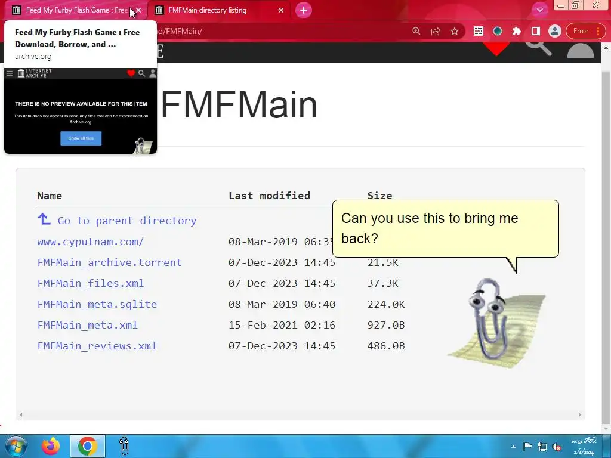Click the Error update button
The height and width of the screenshot is (458, 611).
[x=581, y=31]
